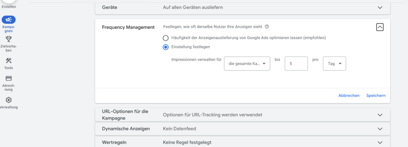Open the Tools wrench icon
Viewport: 408px width, 147px height.
coord(9,61)
